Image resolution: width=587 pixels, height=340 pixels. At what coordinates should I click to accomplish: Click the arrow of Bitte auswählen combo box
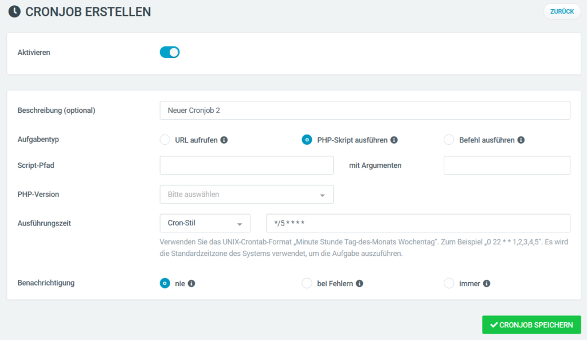(322, 195)
